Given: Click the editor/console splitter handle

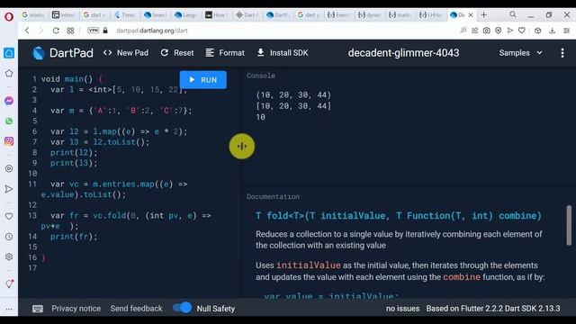Looking at the screenshot, I should point(242,146).
